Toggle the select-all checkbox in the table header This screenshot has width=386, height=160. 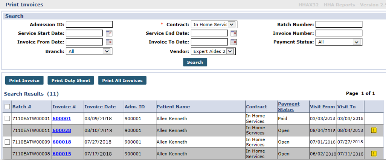tap(7, 107)
